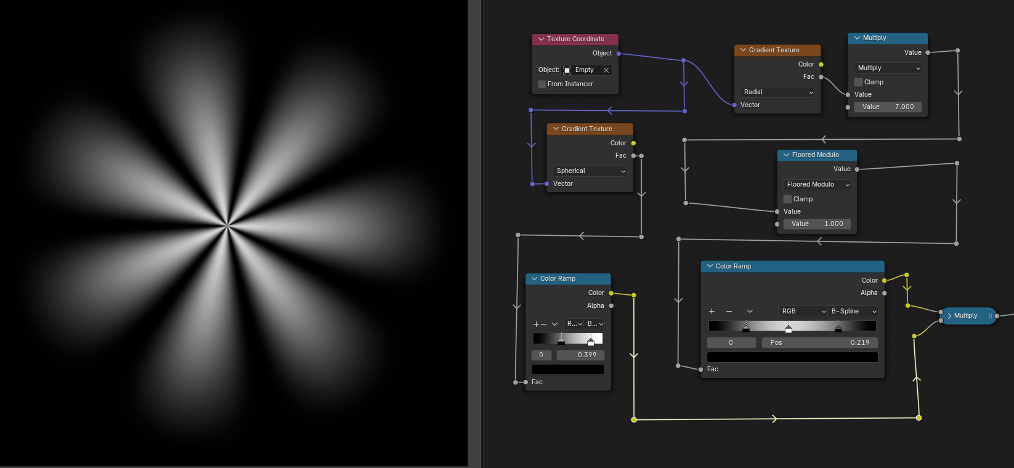
Task: Enable the From Instancer checkbox
Action: click(x=542, y=84)
